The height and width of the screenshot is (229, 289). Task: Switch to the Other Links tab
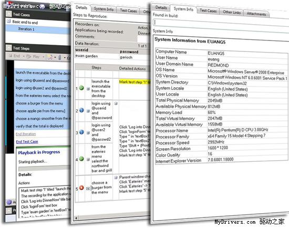click(x=232, y=13)
